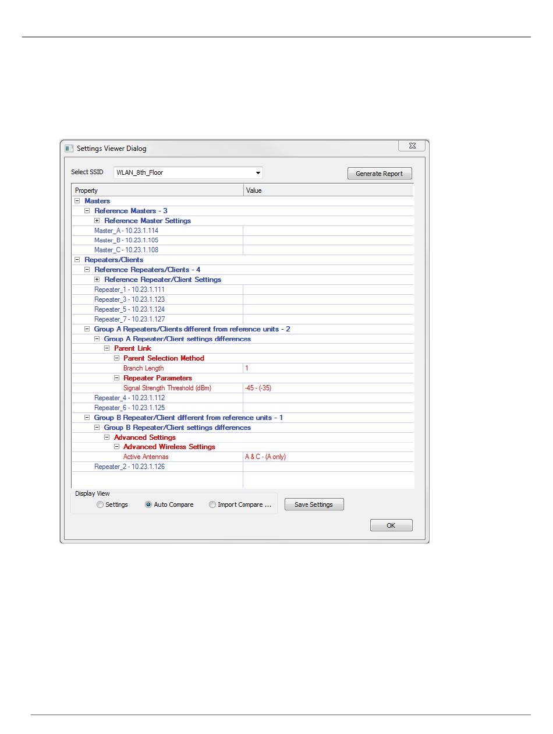553x734 pixels.
Task: Collapse Group A Repeaters/Clients different node
Action: tap(87, 329)
